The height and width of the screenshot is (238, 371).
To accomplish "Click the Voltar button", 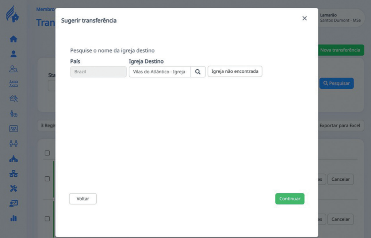I will (x=83, y=199).
